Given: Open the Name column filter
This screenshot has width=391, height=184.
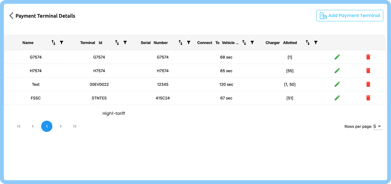Looking at the screenshot, I should (x=61, y=42).
